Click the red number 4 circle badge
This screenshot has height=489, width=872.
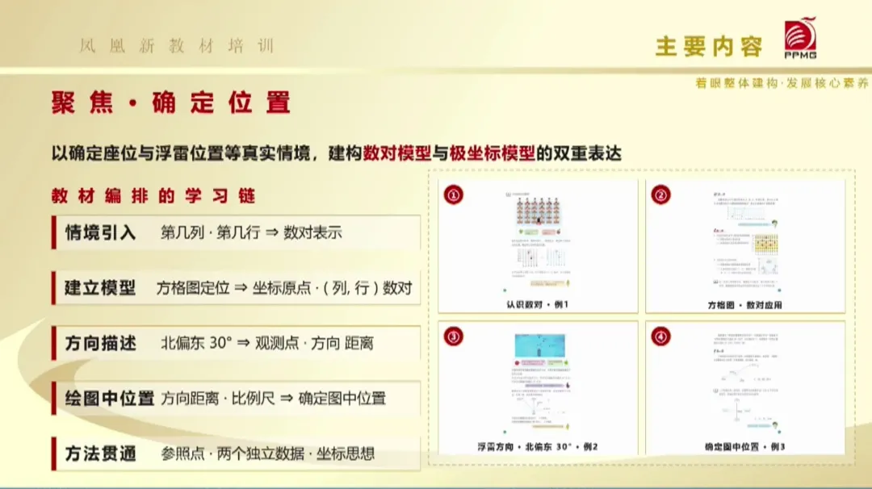pos(660,336)
